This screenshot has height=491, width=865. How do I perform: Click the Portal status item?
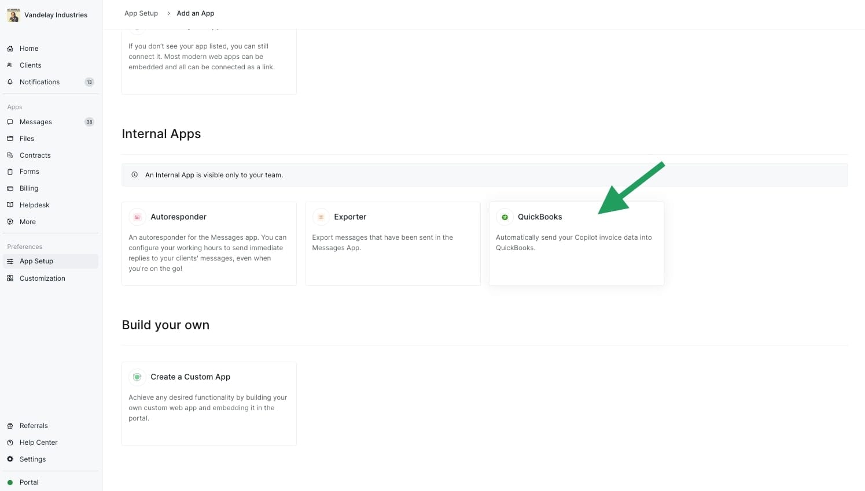click(x=28, y=482)
